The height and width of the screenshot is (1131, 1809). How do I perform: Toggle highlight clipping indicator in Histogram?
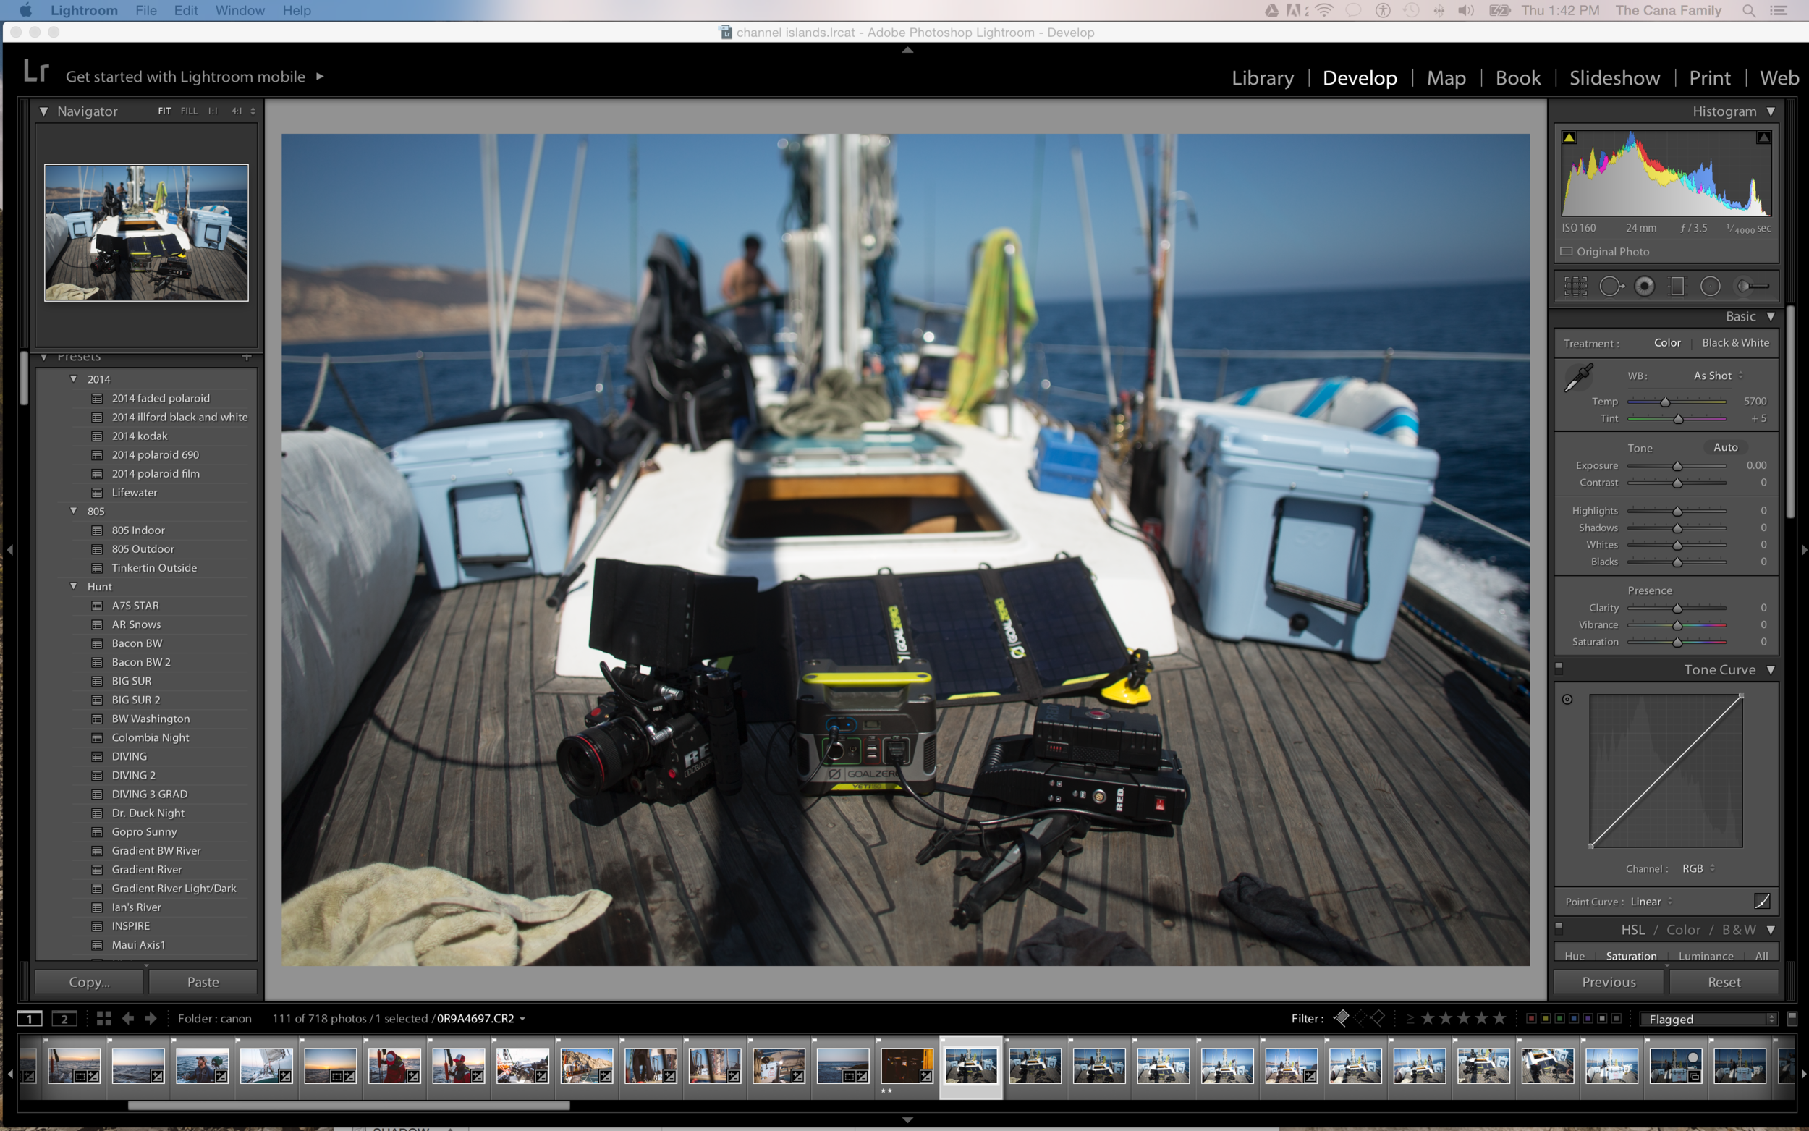point(1763,137)
